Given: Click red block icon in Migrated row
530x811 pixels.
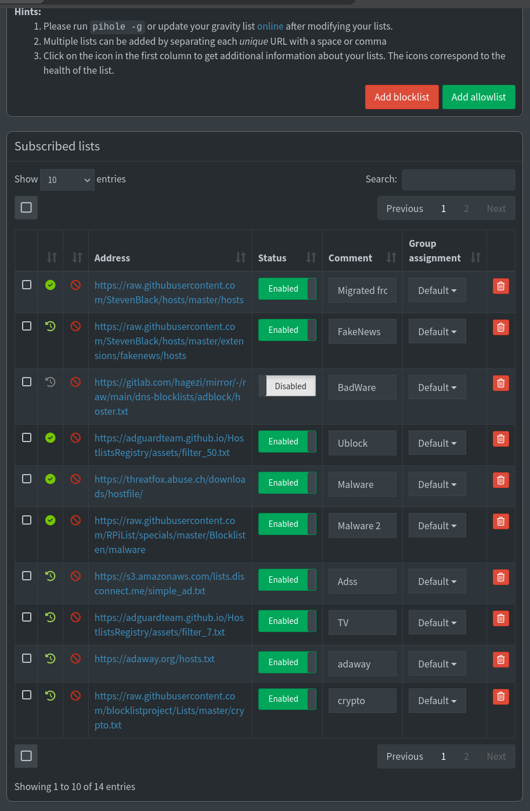Looking at the screenshot, I should tap(75, 285).
